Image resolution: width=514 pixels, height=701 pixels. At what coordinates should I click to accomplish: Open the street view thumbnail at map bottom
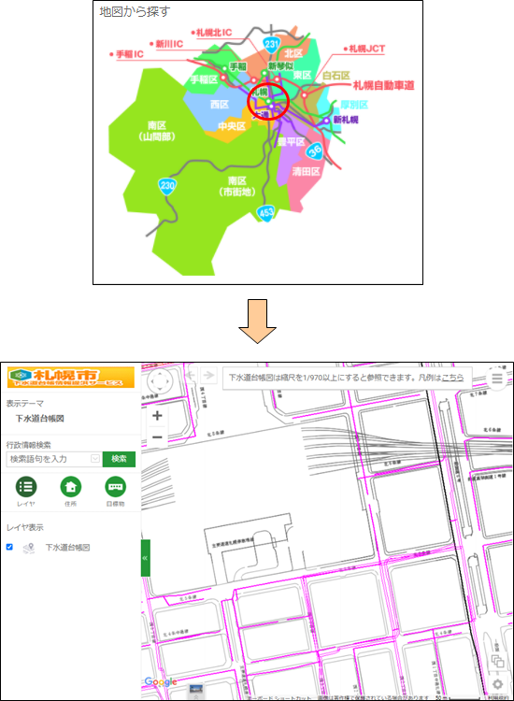coord(195,689)
